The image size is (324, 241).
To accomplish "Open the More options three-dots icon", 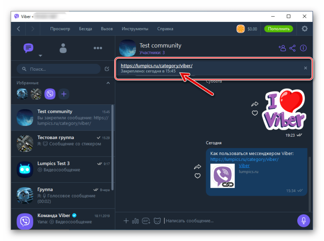I will [x=98, y=48].
